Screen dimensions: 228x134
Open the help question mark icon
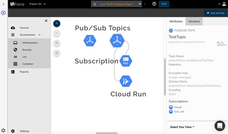coord(154,4)
